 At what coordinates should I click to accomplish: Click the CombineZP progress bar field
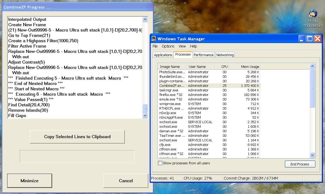[x=77, y=156]
